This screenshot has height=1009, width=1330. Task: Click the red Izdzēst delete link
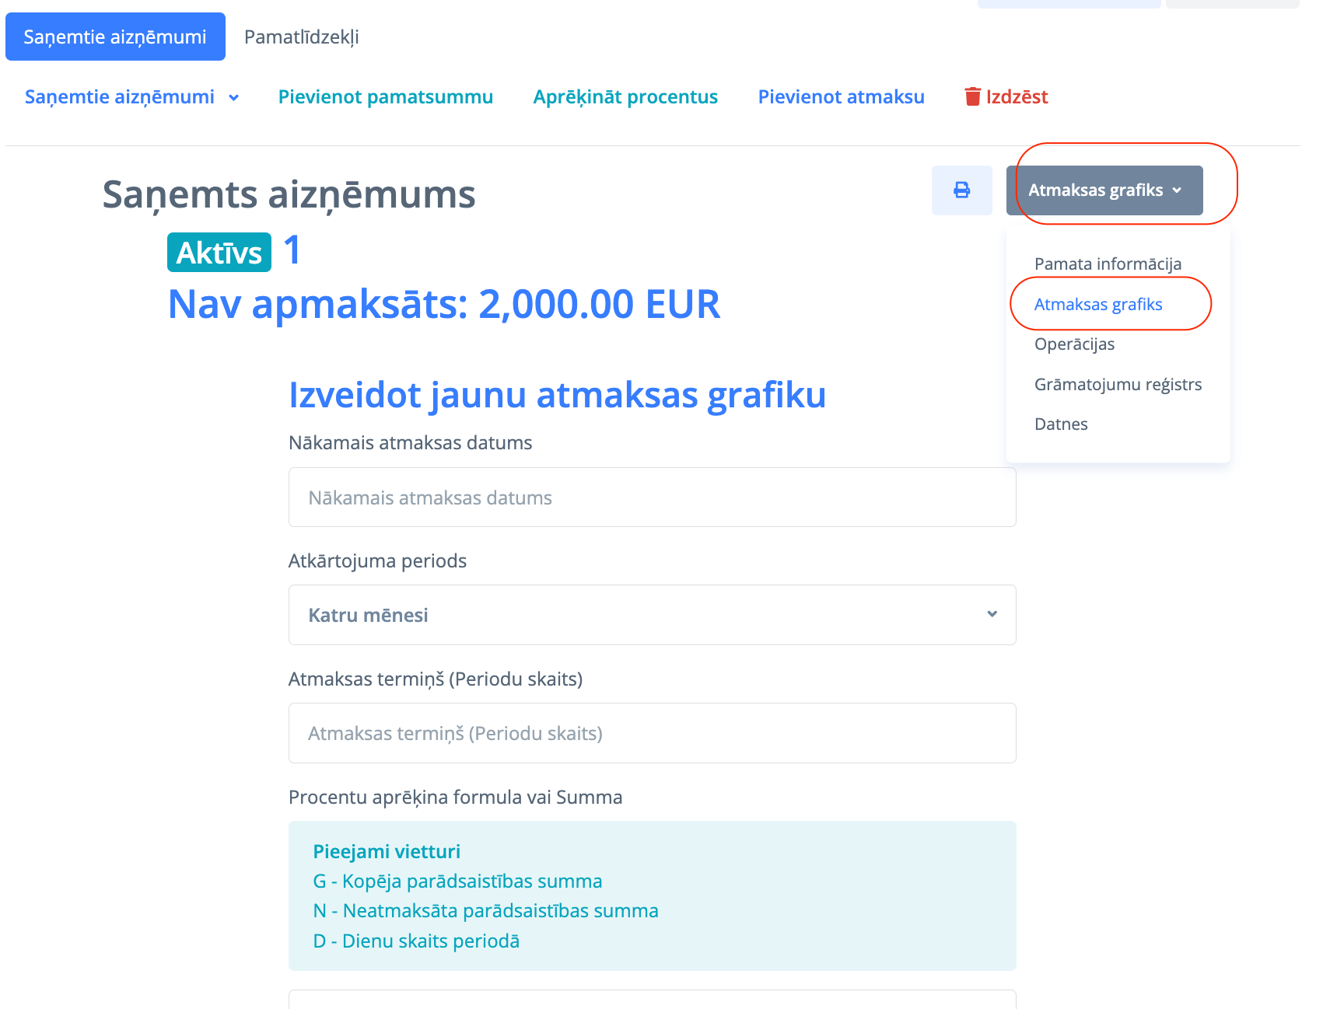coord(1017,97)
